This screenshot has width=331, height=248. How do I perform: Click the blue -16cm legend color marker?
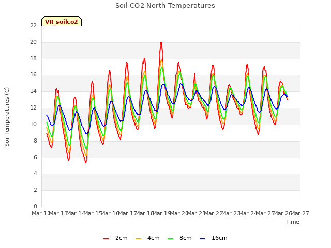pyautogui.click(x=202, y=239)
